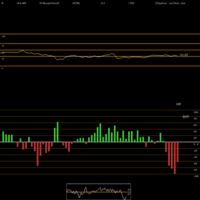
Task: Click the overlapping 24.9 value near MR axis
Action: (186, 117)
